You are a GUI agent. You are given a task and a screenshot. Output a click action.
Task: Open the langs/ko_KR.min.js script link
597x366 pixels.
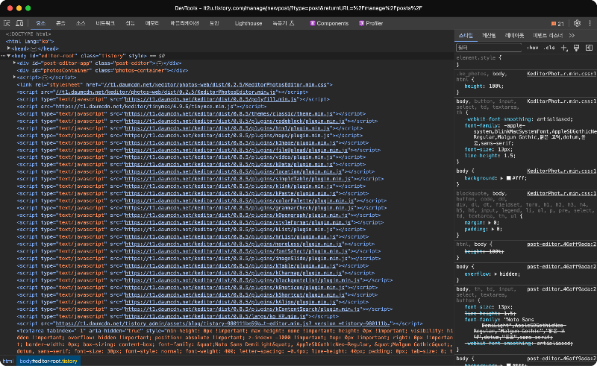point(215,317)
